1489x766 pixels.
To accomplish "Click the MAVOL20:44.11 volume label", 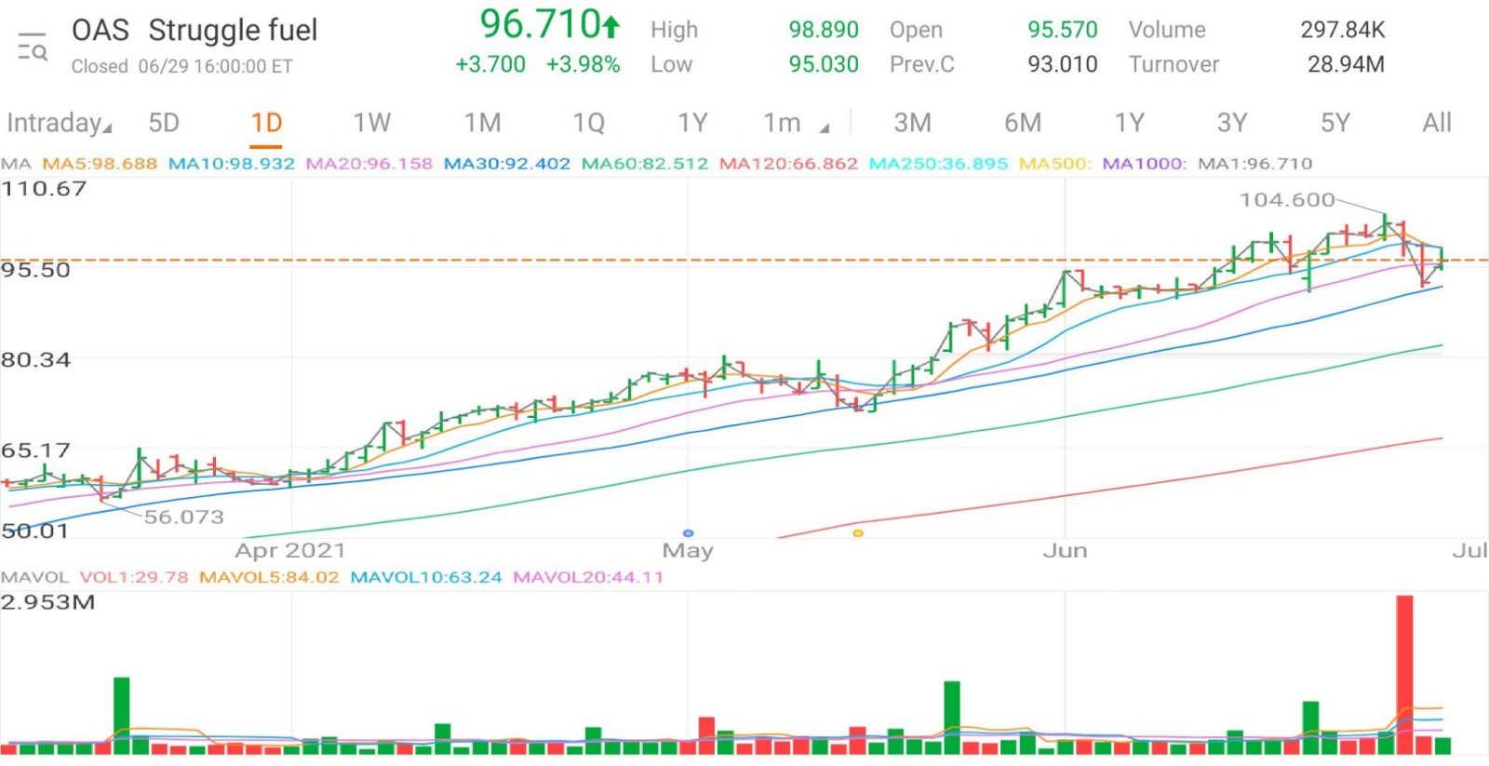I will pyautogui.click(x=589, y=577).
